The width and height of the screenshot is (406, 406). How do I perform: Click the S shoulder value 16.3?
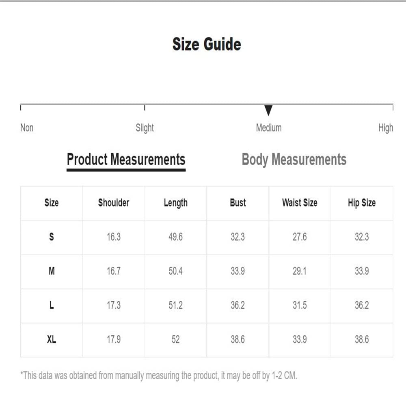(114, 237)
